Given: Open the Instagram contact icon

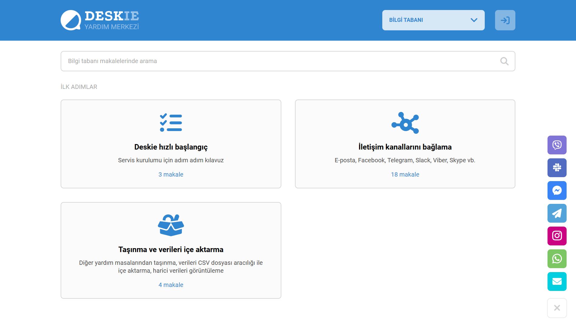Looking at the screenshot, I should pyautogui.click(x=557, y=236).
